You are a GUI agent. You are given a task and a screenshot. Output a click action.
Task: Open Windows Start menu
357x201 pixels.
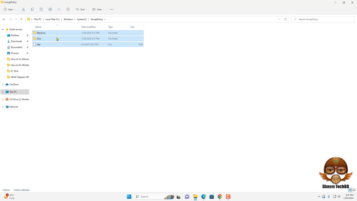point(129,197)
